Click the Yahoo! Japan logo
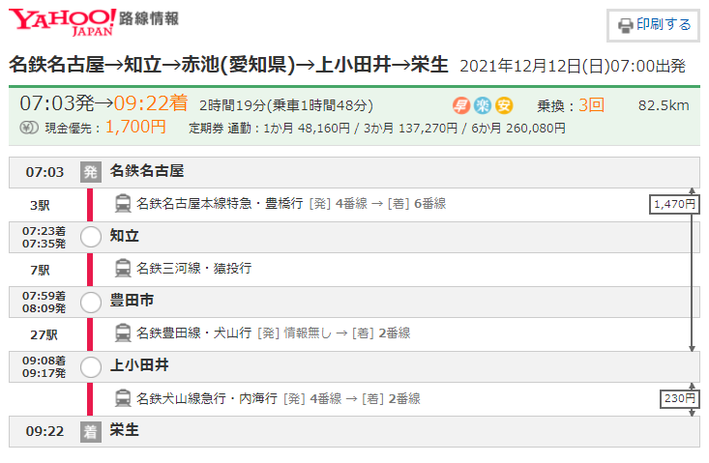The image size is (709, 463). click(x=62, y=21)
